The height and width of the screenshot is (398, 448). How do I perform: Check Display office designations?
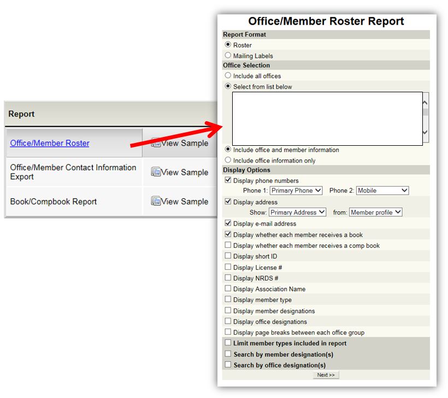(x=228, y=321)
